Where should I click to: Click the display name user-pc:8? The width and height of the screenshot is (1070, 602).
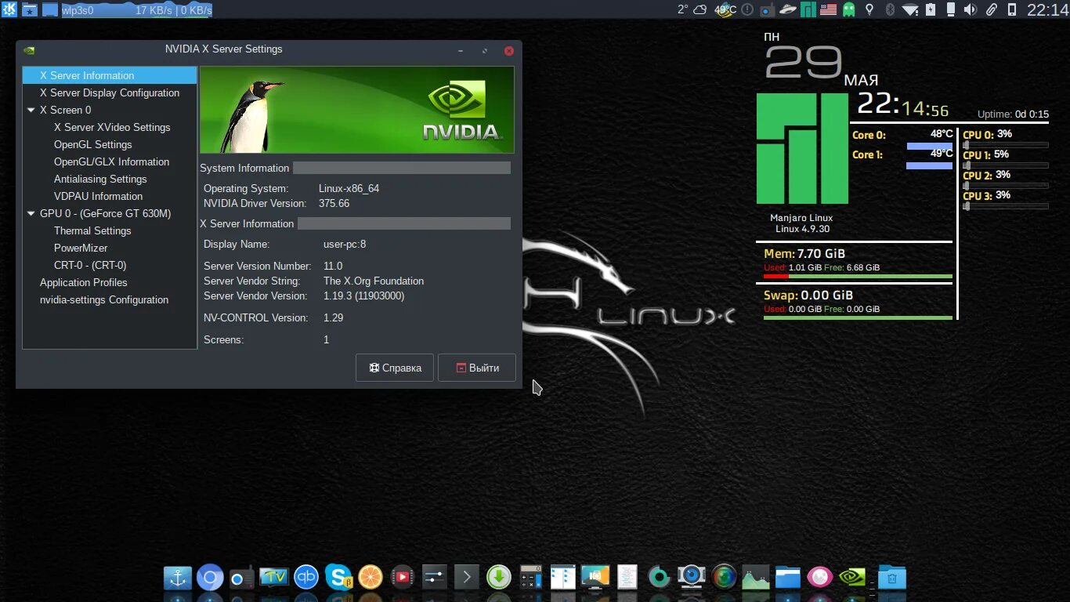(x=345, y=244)
